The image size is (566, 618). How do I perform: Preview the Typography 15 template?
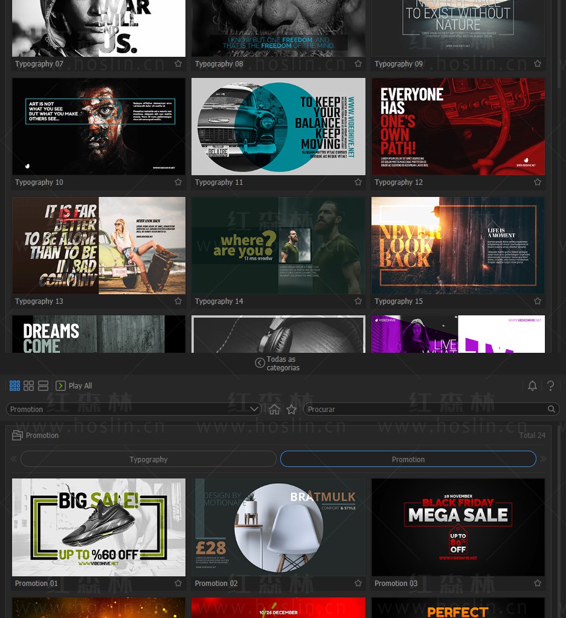point(458,245)
